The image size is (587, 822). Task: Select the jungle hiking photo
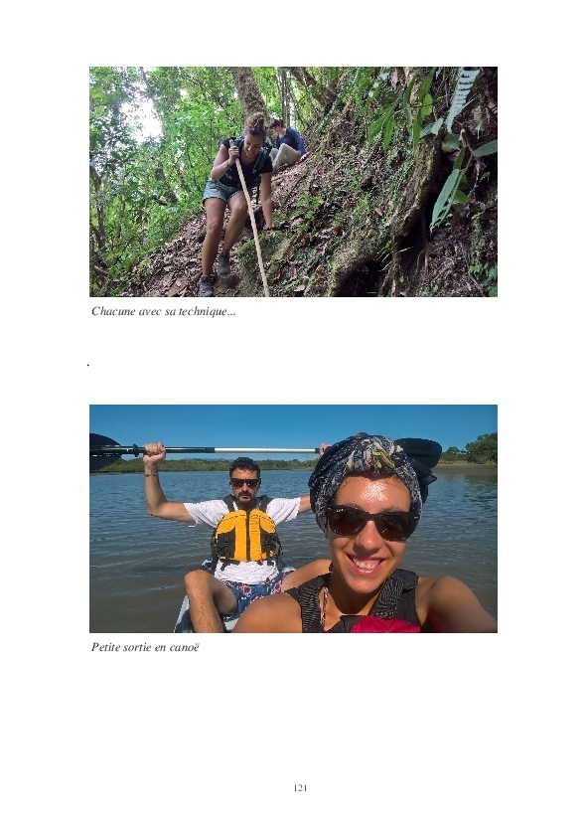tap(293, 181)
